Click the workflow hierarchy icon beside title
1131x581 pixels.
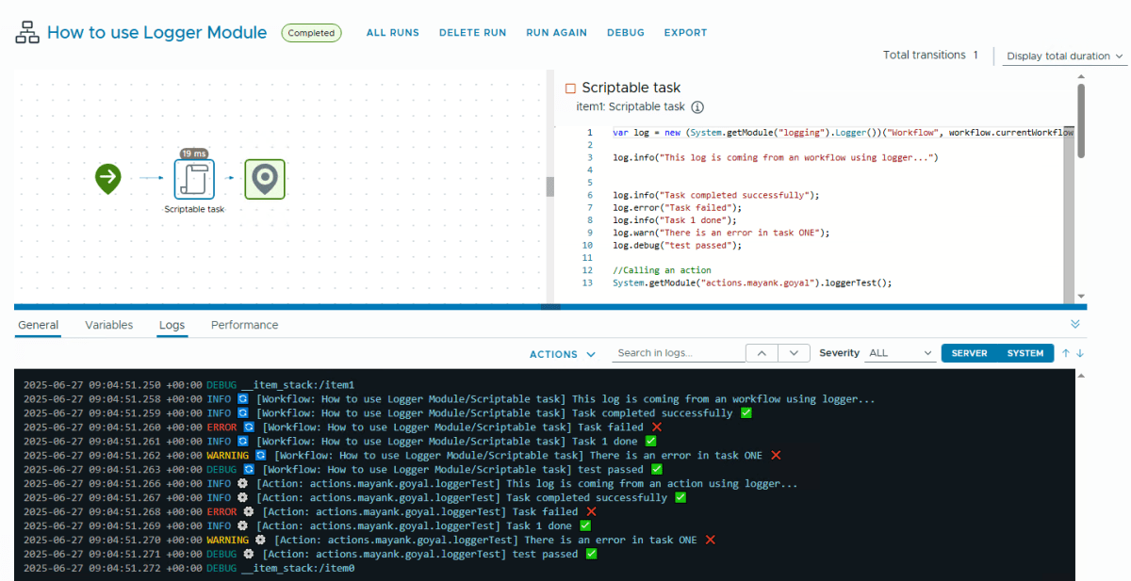(27, 33)
